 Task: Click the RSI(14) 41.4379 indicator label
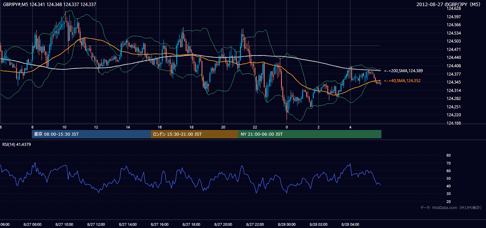(x=17, y=144)
